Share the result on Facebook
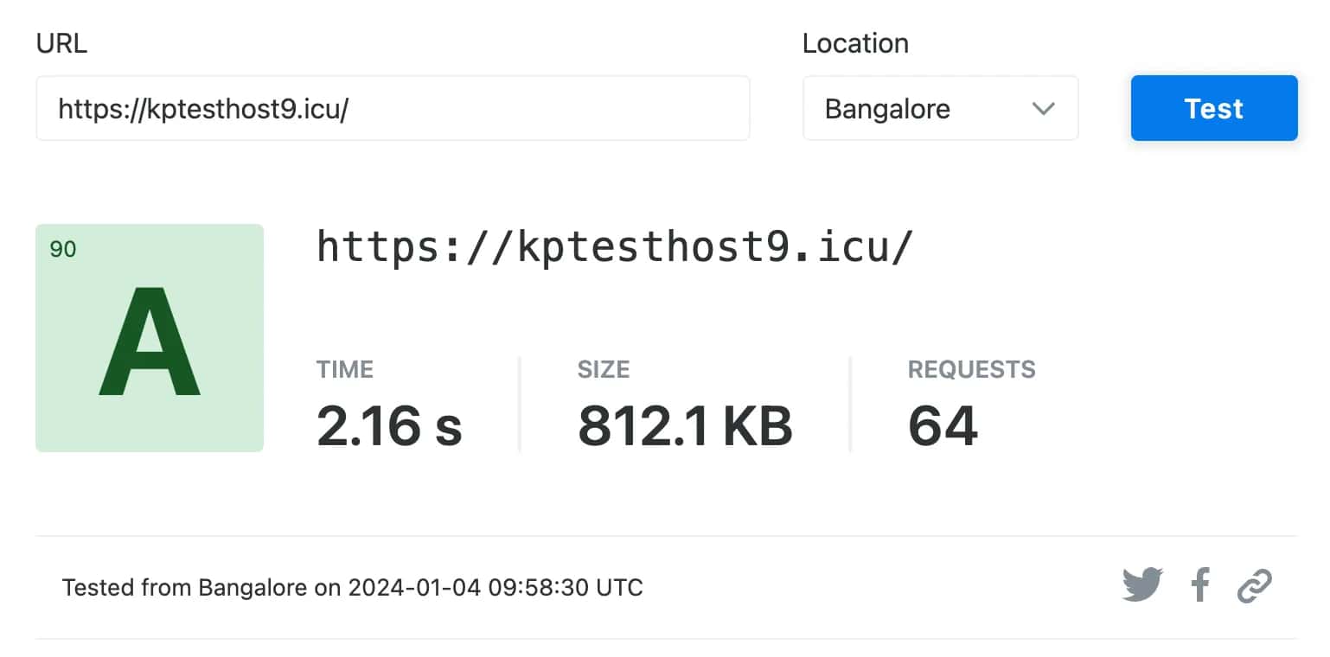The image size is (1330, 657). (1199, 585)
